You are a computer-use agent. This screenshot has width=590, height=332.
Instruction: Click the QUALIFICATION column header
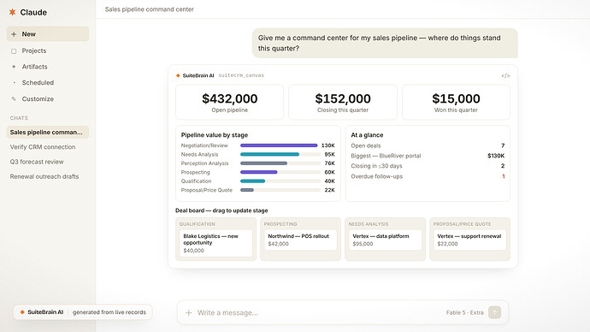click(198, 224)
